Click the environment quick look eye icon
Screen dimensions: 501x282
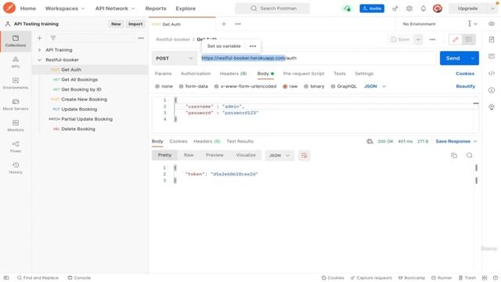pos(492,24)
